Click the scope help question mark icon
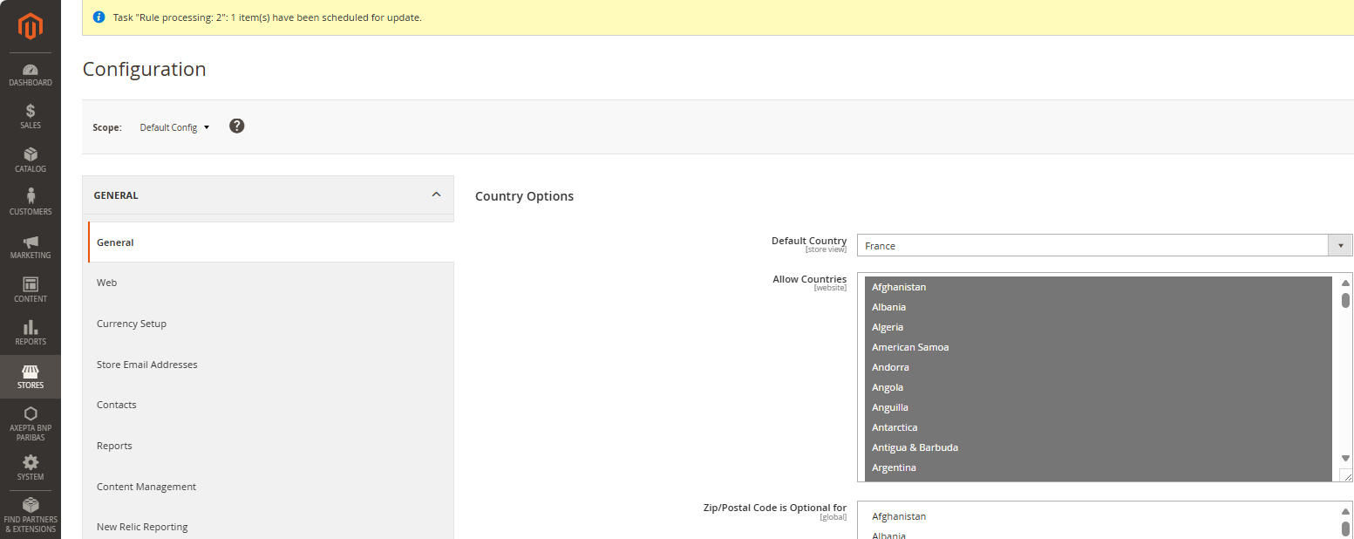 [x=236, y=126]
